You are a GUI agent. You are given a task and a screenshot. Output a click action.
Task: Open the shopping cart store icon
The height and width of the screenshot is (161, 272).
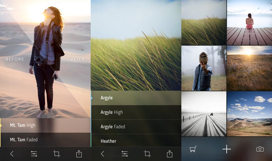(x=193, y=149)
